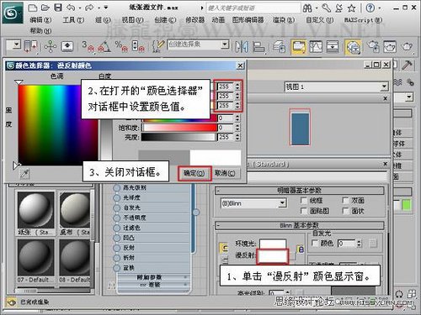Click the render teapot icon at the toolbar end
Screen dimensions: 421x315
[x=407, y=46]
